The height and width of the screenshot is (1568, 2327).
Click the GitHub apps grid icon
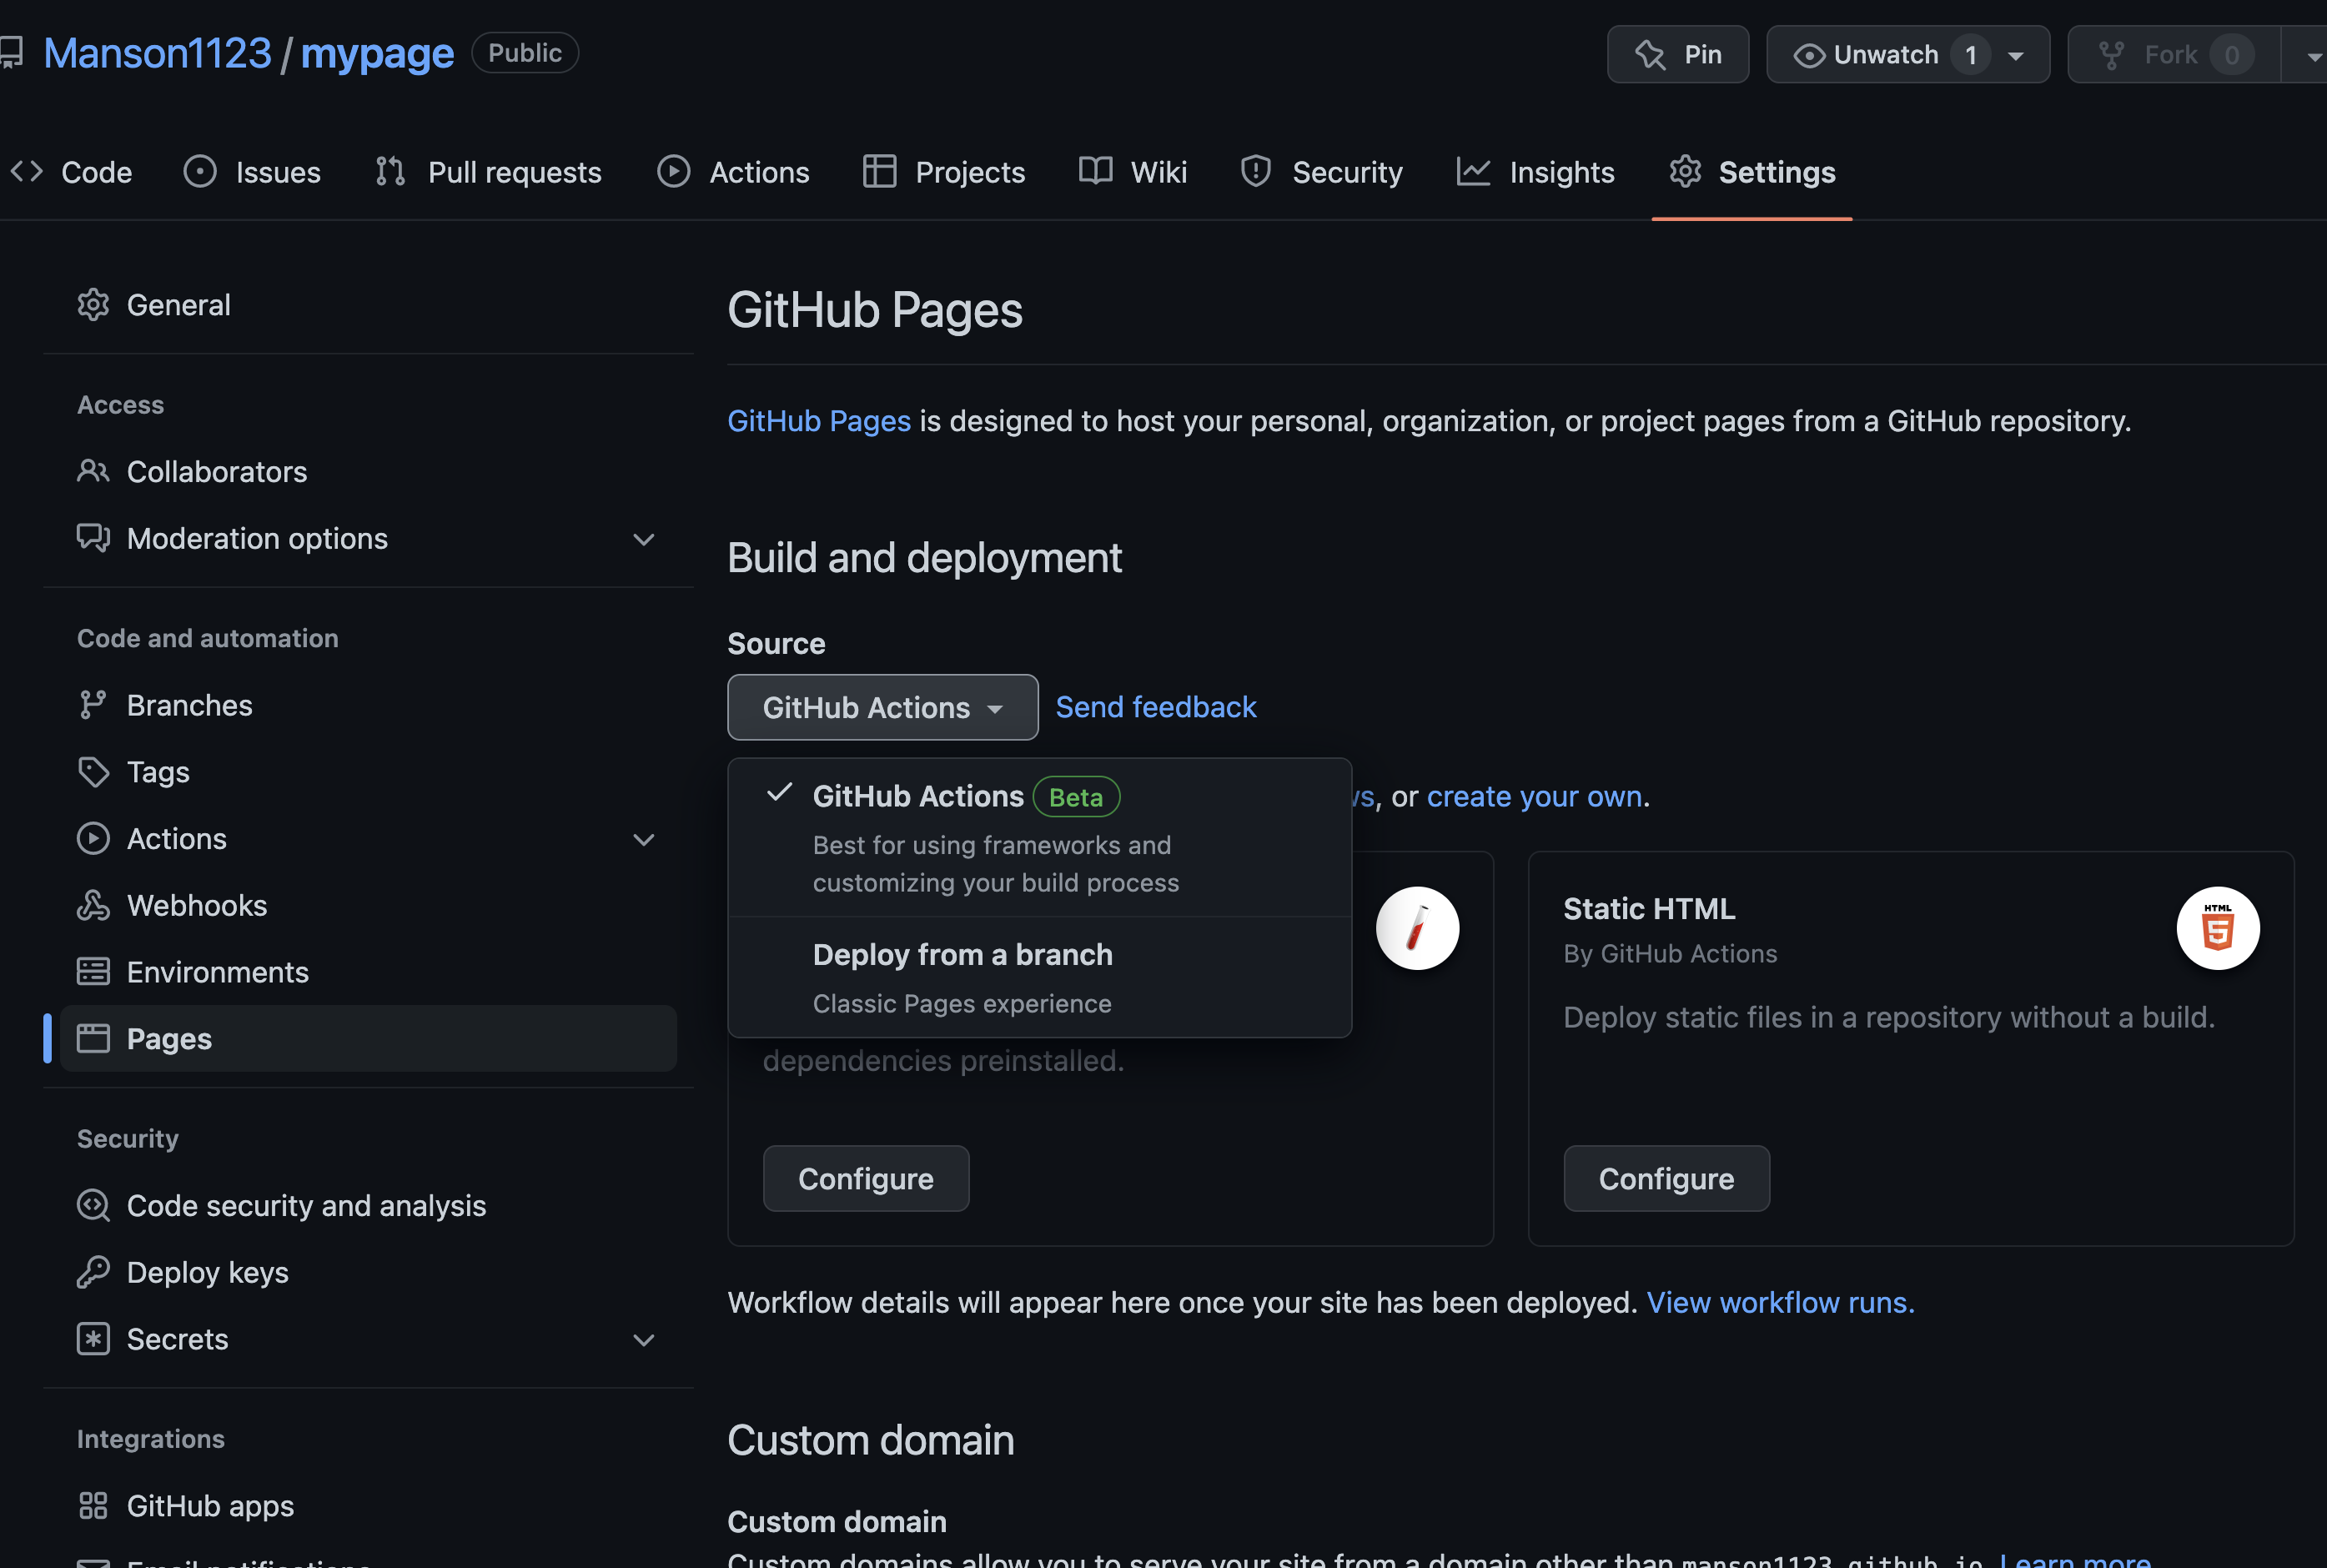[93, 1506]
